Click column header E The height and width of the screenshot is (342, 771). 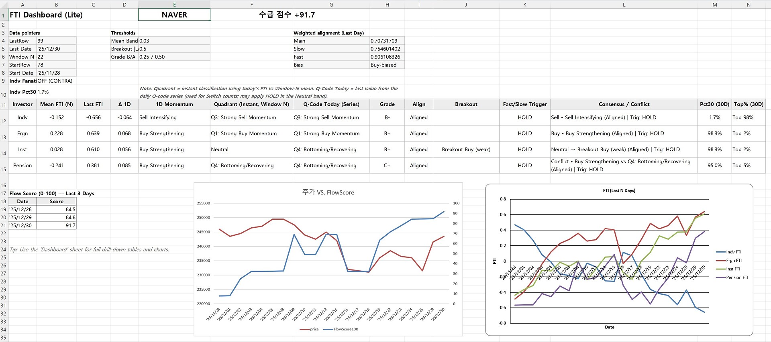174,5
